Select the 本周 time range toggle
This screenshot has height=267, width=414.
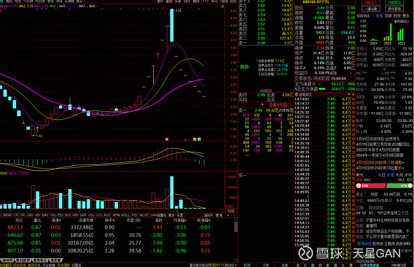391,175
